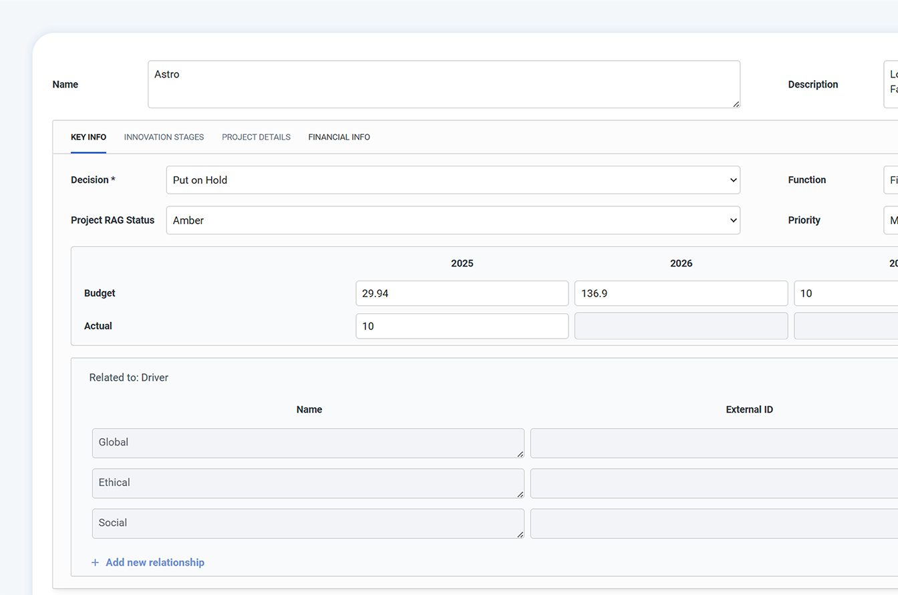Click the External ID field for Global
Screen dimensions: 898x595
click(714, 443)
